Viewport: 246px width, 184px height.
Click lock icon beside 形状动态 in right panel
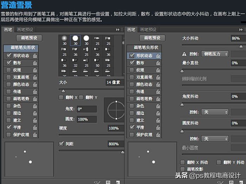tap(158, 56)
